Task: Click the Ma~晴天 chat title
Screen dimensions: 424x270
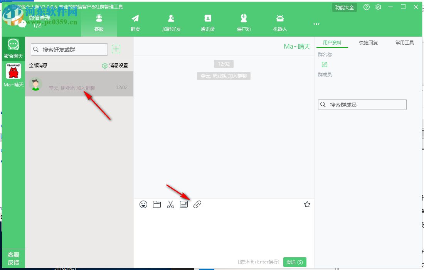Action: pos(297,47)
